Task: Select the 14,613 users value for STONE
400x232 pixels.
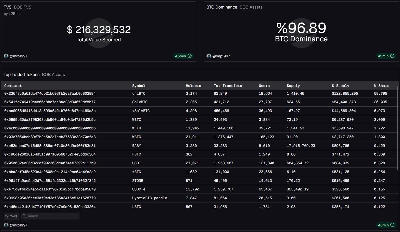Action: [265, 180]
